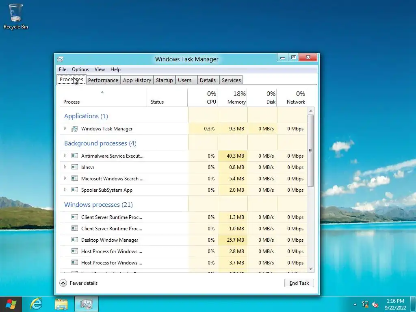This screenshot has width=416, height=312.
Task: Click the Spooler SubSystem App process icon
Action: click(x=75, y=190)
